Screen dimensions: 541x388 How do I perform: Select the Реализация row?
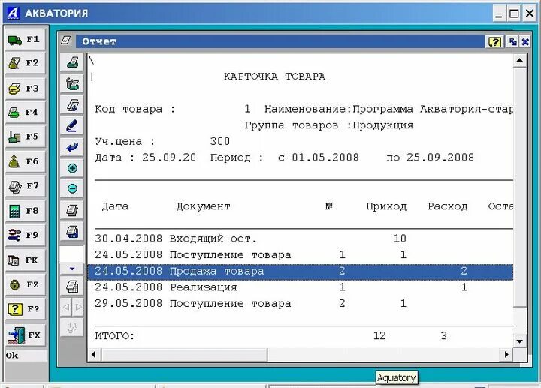300,287
